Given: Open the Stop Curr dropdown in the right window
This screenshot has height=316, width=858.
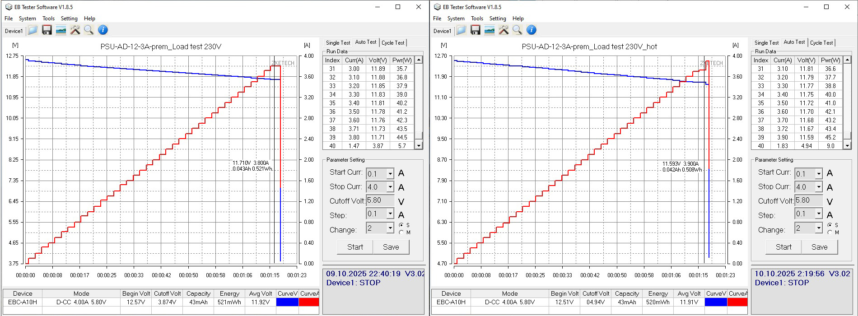Looking at the screenshot, I should click(819, 187).
